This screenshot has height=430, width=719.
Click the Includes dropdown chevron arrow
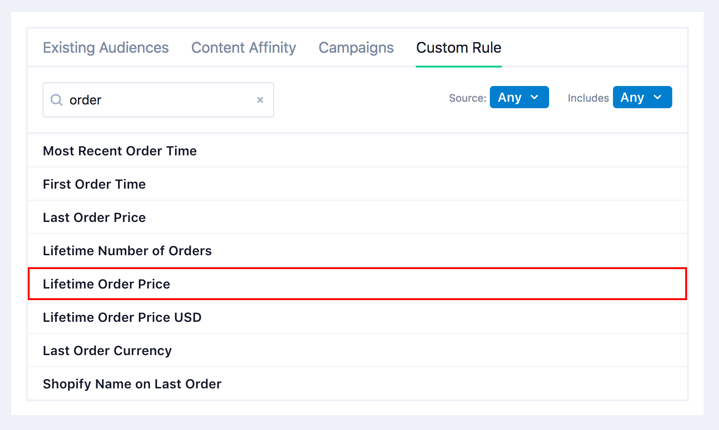657,97
